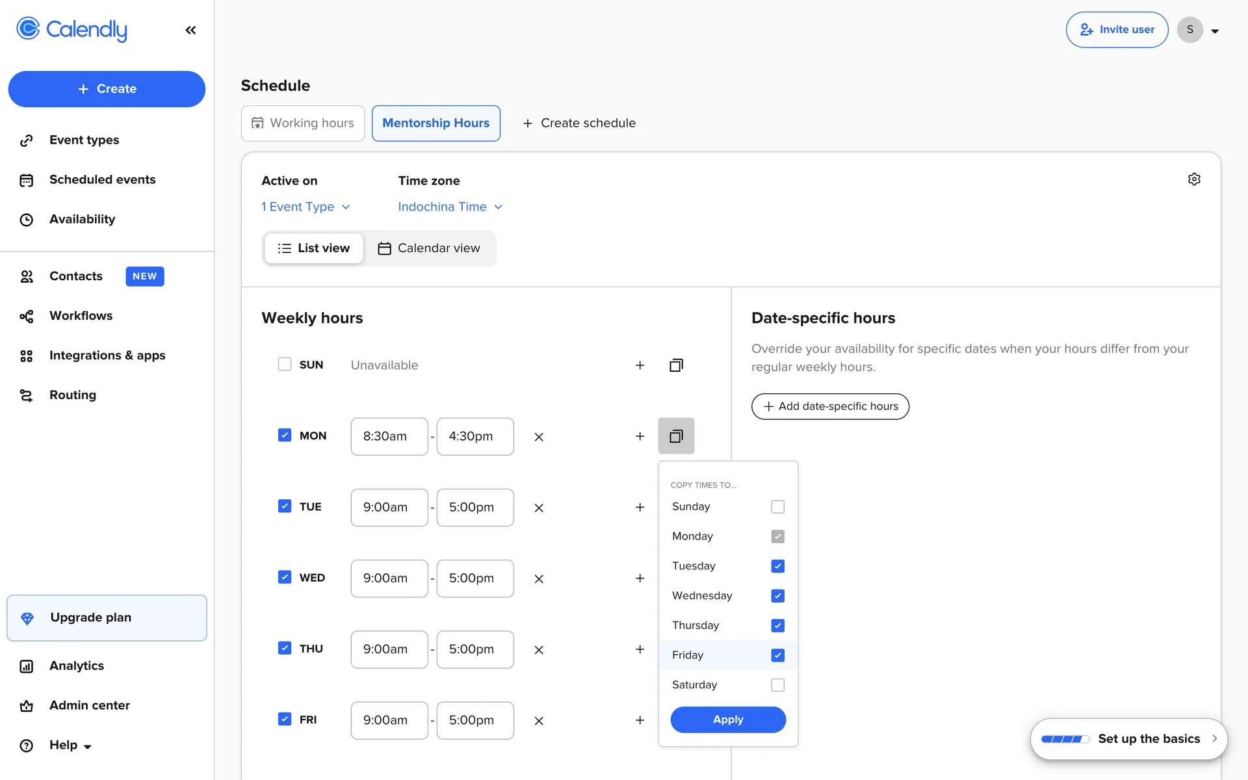Click Add date-specific hours button
Screen dimensions: 1248x780
coord(830,406)
